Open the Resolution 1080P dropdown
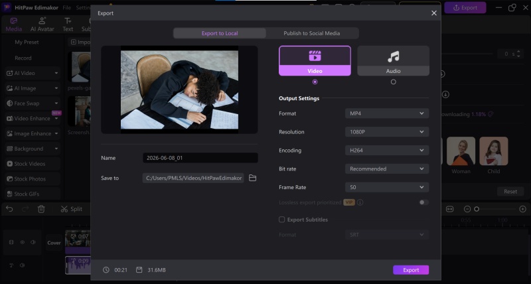Image resolution: width=531 pixels, height=284 pixels. (387, 131)
